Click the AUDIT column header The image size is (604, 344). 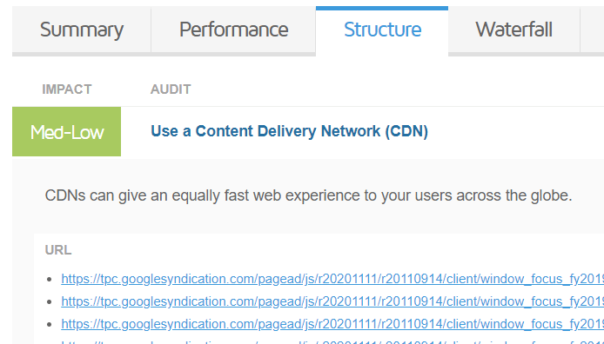tap(171, 89)
